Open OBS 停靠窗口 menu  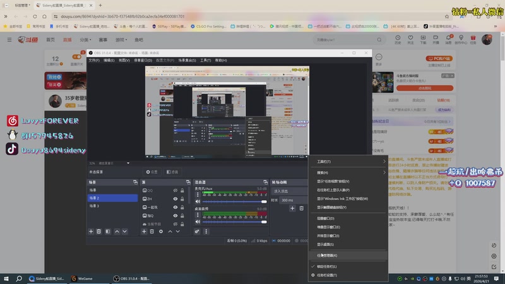point(143,60)
